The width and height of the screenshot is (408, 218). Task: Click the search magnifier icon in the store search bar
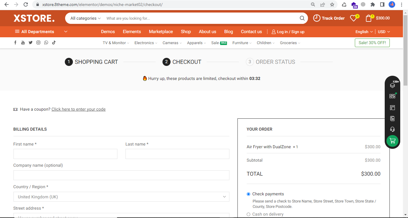(x=302, y=18)
